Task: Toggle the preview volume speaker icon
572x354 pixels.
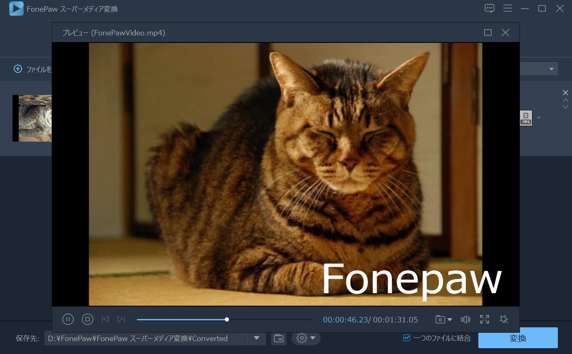Action: [465, 319]
